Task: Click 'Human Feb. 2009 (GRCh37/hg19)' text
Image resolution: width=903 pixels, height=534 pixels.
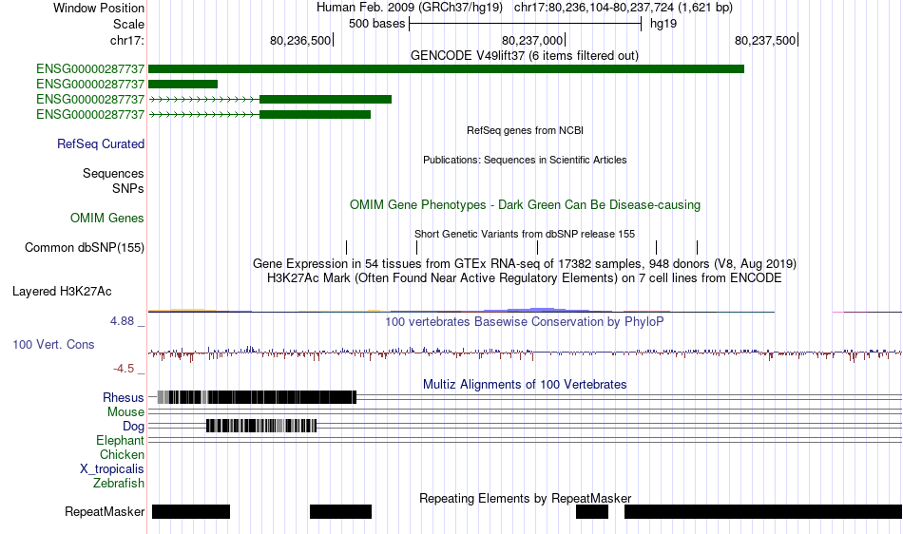Action: coord(410,8)
